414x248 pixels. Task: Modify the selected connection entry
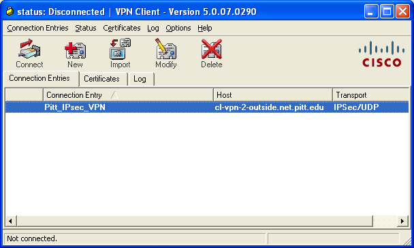coord(166,54)
